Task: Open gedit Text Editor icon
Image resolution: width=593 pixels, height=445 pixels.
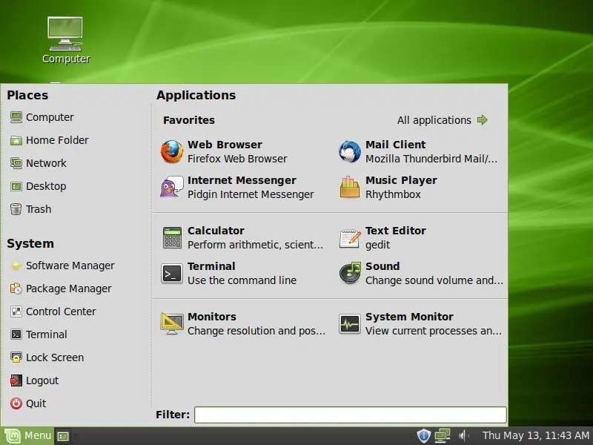Action: [350, 237]
